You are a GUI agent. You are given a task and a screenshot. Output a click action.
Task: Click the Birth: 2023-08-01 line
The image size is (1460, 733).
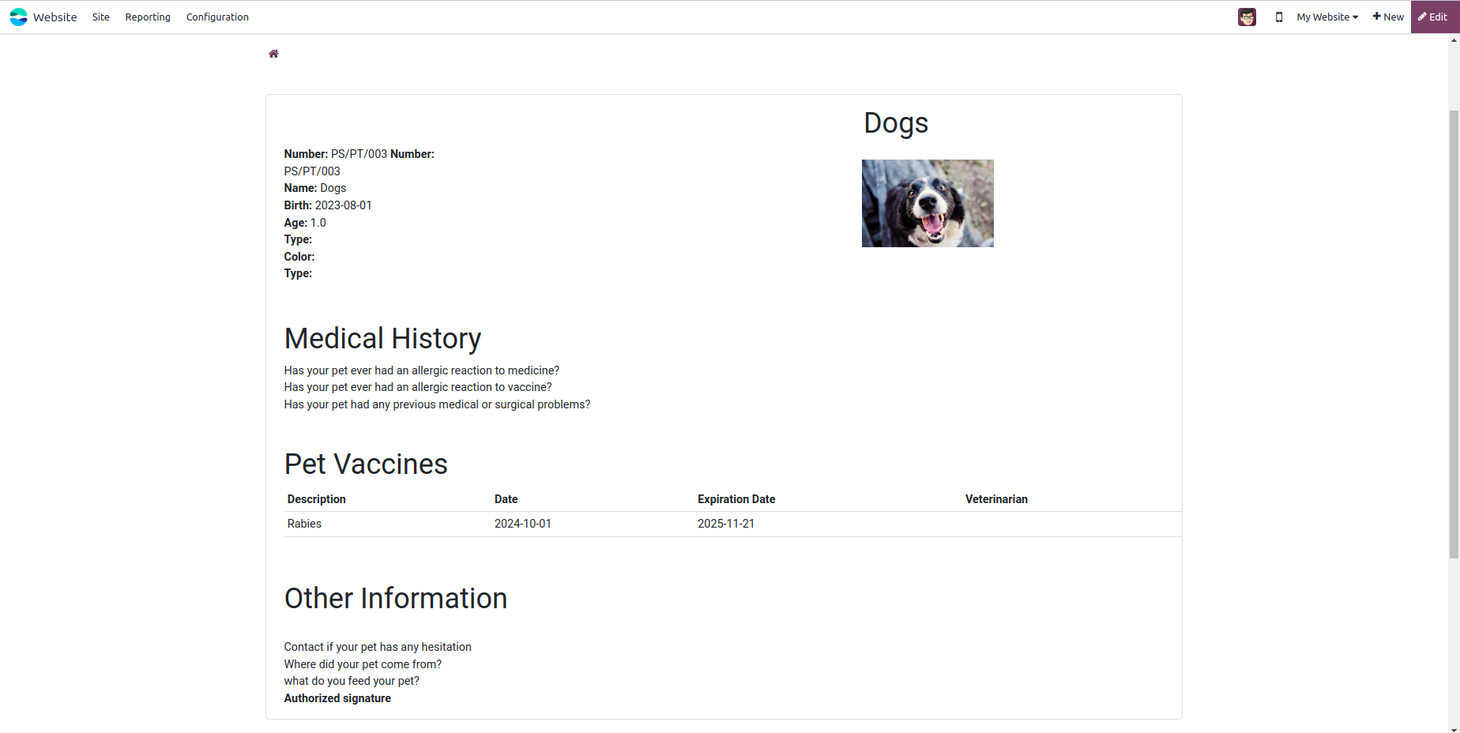[328, 205]
